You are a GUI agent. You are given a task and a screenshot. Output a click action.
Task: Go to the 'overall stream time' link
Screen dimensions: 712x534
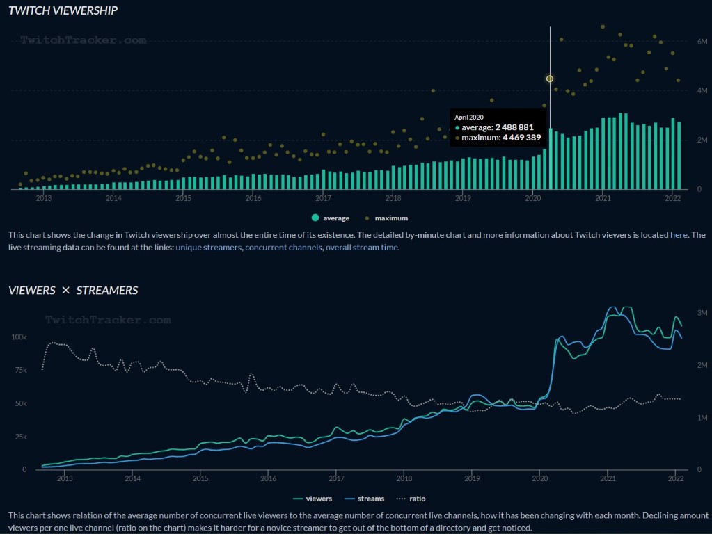tap(362, 248)
